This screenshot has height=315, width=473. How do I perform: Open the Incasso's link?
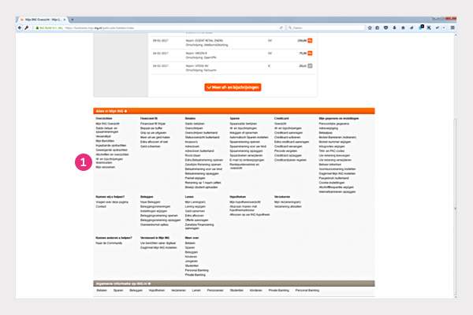click(192, 142)
